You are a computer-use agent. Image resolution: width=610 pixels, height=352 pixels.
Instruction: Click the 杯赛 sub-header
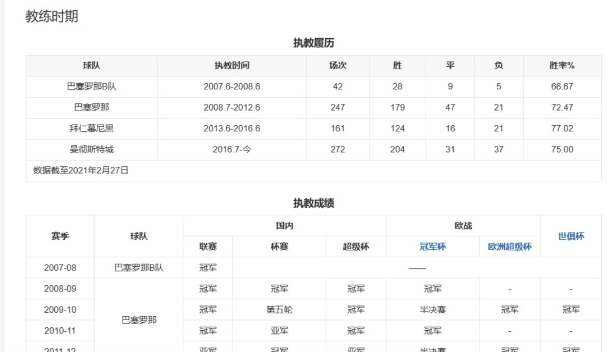click(279, 247)
